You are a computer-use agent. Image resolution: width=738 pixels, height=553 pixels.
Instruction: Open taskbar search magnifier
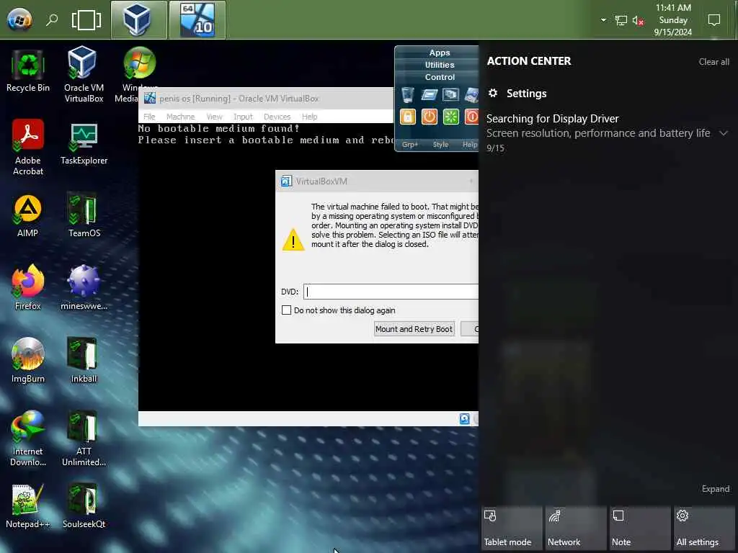point(52,19)
